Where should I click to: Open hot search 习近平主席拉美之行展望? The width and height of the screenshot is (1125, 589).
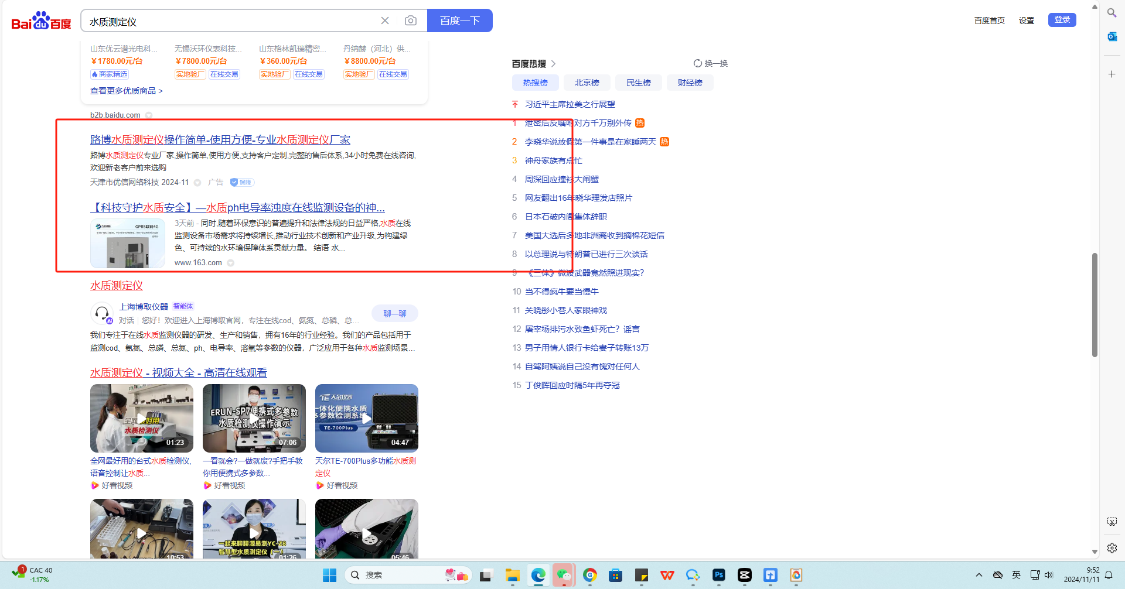tap(570, 104)
